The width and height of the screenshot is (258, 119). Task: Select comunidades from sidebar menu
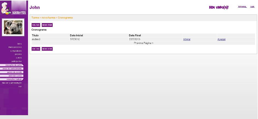tap(16, 51)
